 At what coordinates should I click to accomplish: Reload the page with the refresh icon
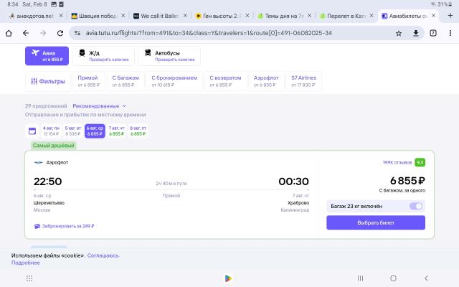(42, 33)
